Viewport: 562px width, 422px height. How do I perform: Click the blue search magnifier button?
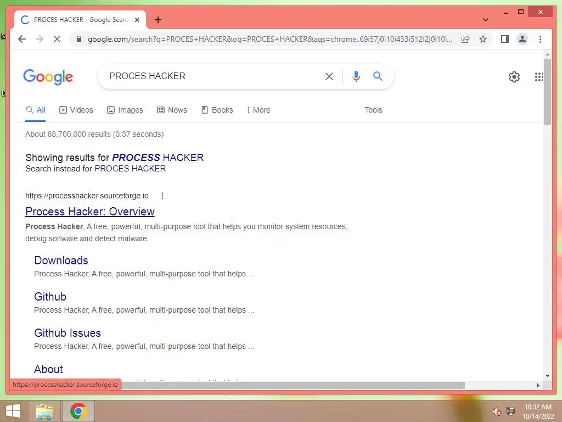[x=378, y=76]
